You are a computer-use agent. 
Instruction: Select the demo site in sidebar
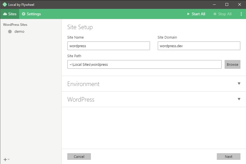coord(19,31)
